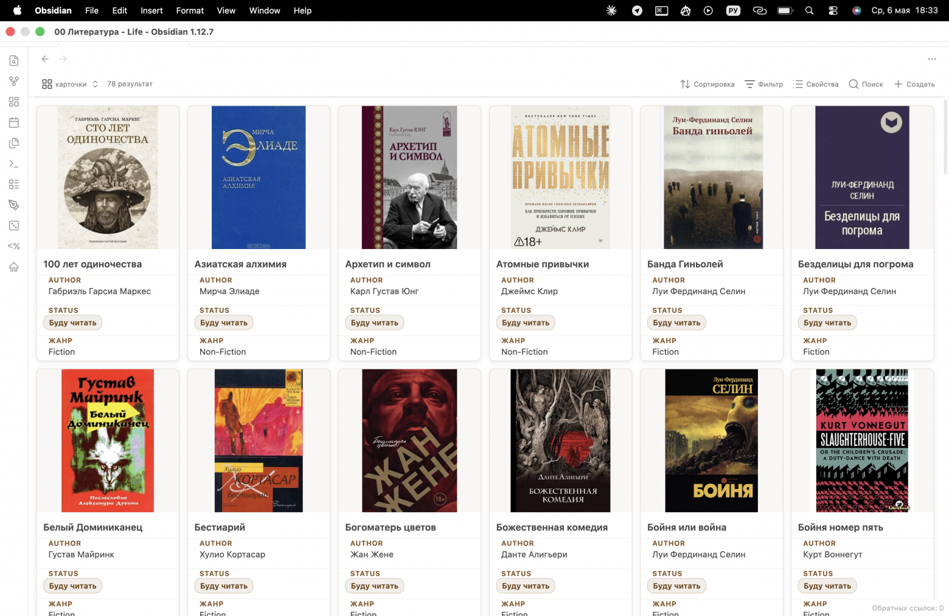Click the stacked-documents templates icon in ribbon

click(14, 143)
